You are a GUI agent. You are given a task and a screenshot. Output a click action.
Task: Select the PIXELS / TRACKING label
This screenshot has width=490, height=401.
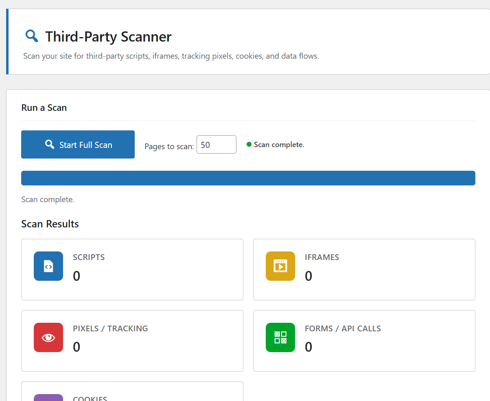110,328
